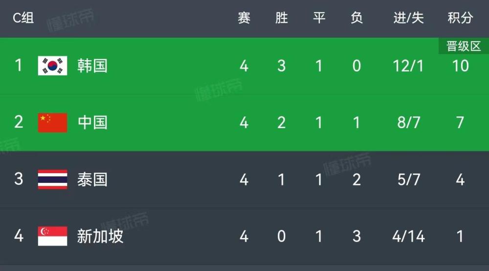Image resolution: width=489 pixels, height=271 pixels.
Task: Select the 新加坡 team name
Action: 100,236
